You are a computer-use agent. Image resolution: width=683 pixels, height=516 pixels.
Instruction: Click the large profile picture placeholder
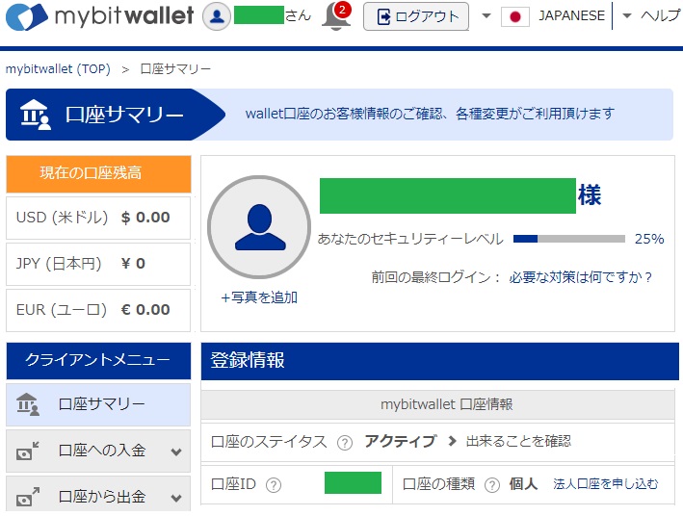[x=259, y=227]
